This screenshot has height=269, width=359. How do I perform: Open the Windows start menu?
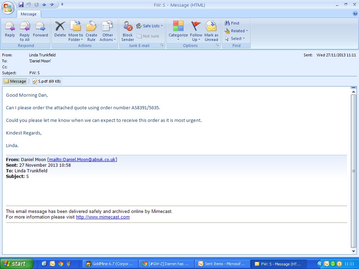16,264
